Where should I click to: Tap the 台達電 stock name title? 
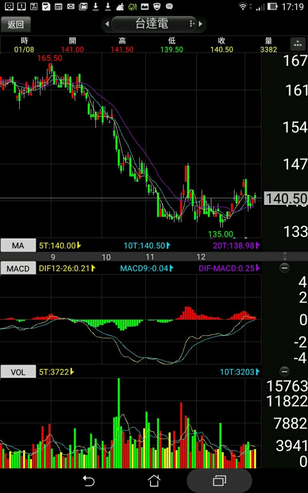point(152,24)
